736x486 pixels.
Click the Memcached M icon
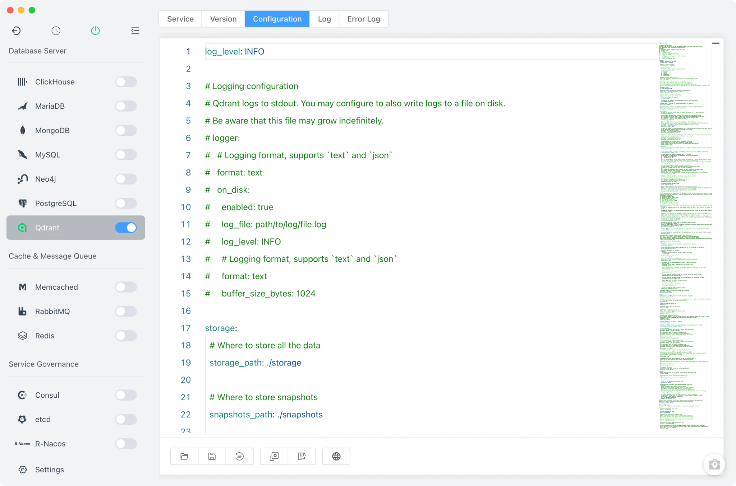point(22,287)
